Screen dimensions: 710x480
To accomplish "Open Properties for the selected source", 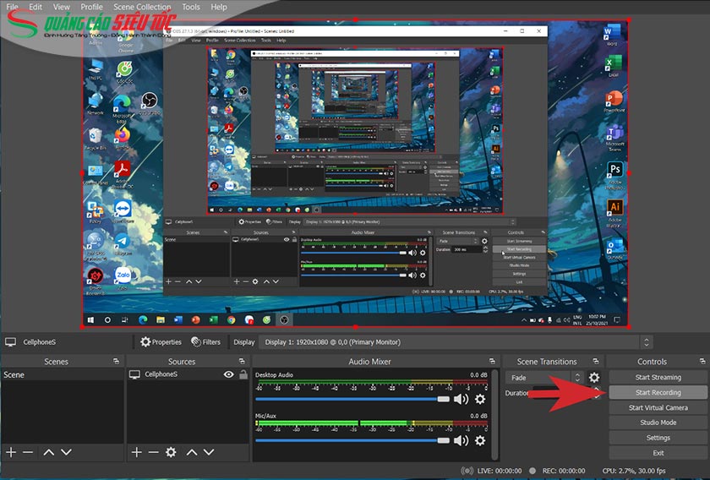I will [x=161, y=342].
